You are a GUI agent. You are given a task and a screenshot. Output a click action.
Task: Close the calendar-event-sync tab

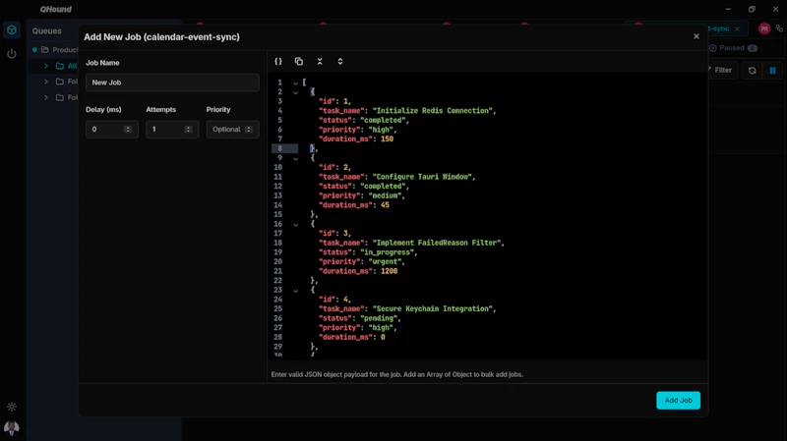coord(737,28)
